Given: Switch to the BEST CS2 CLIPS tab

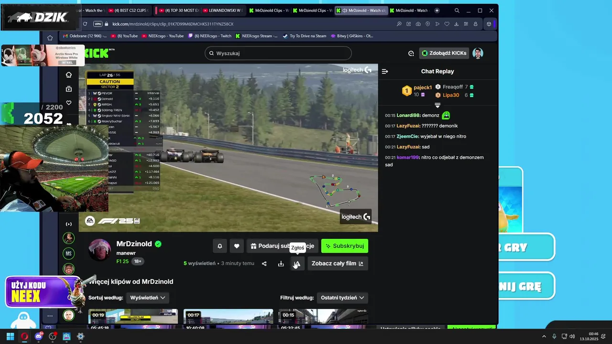Looking at the screenshot, I should [x=129, y=11].
